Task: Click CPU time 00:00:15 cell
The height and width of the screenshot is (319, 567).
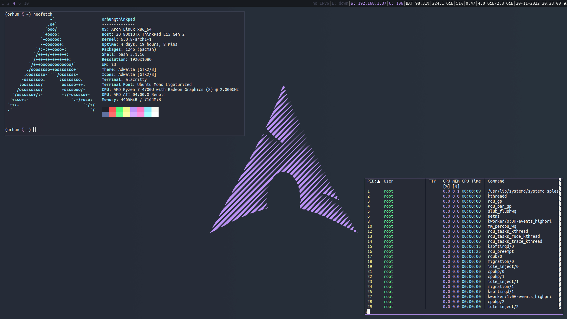Action: pos(471,247)
